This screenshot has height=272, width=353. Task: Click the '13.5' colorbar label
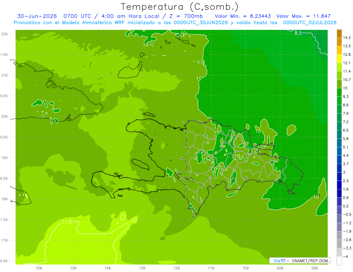pyautogui.click(x=347, y=46)
